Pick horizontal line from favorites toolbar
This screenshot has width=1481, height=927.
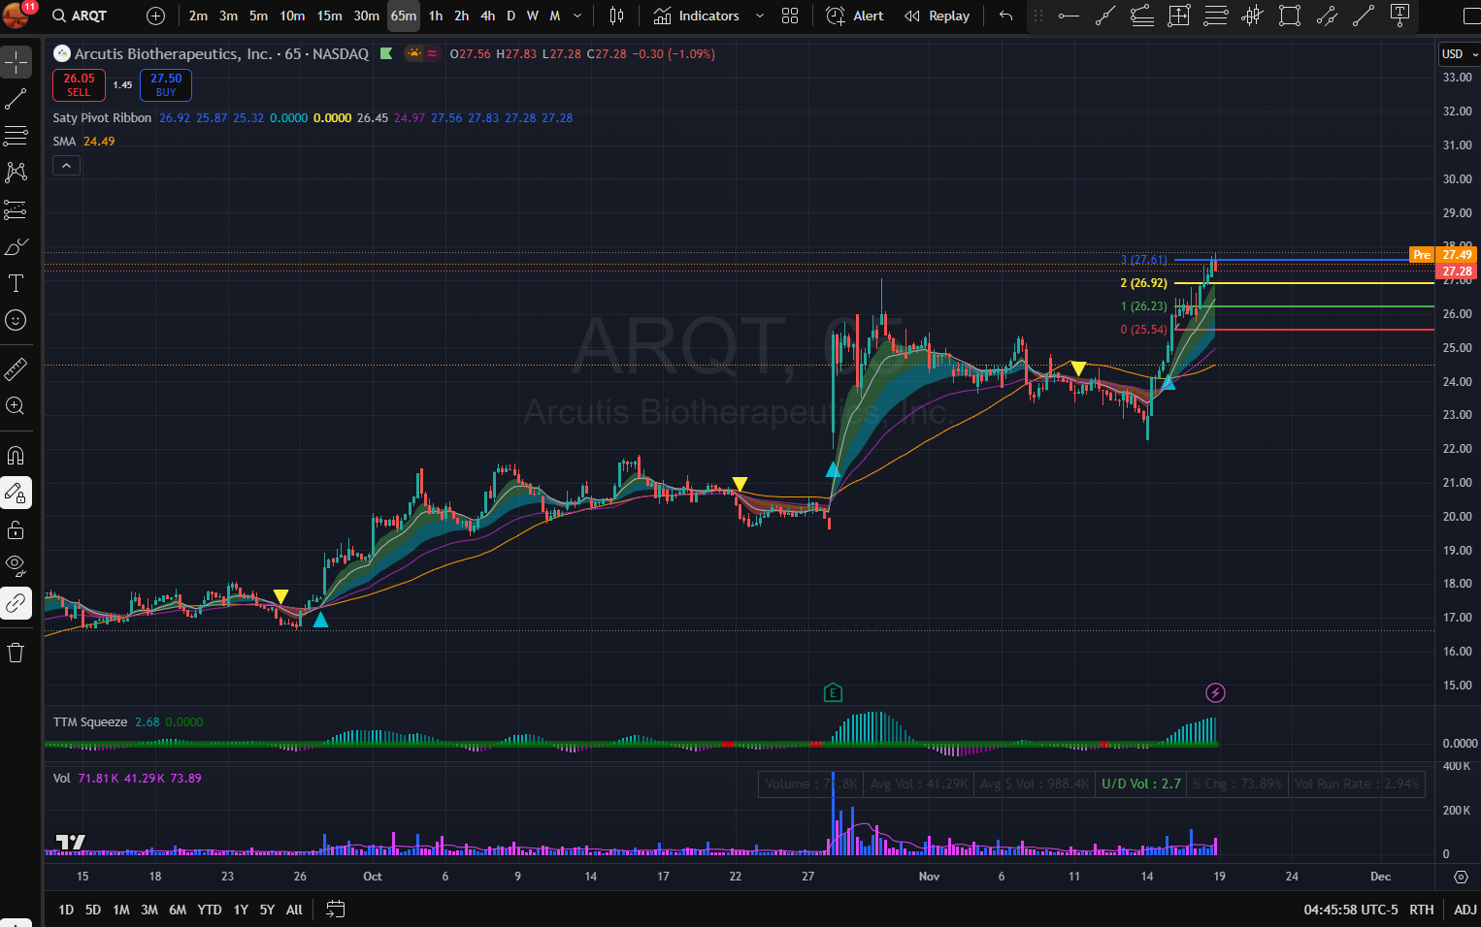[1069, 16]
